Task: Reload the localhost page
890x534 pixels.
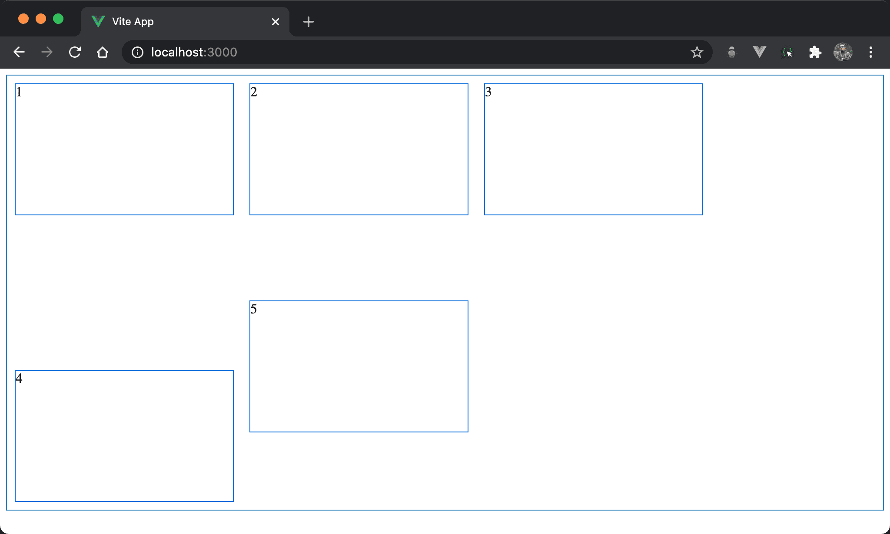Action: tap(75, 52)
